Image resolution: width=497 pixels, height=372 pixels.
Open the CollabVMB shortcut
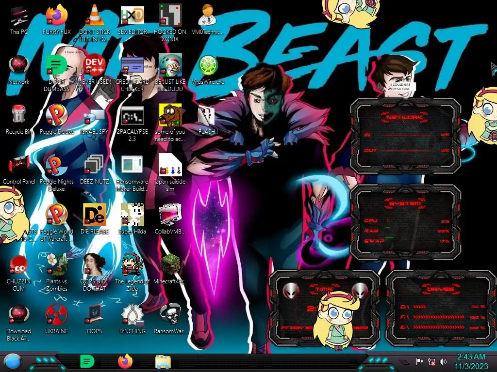(170, 219)
